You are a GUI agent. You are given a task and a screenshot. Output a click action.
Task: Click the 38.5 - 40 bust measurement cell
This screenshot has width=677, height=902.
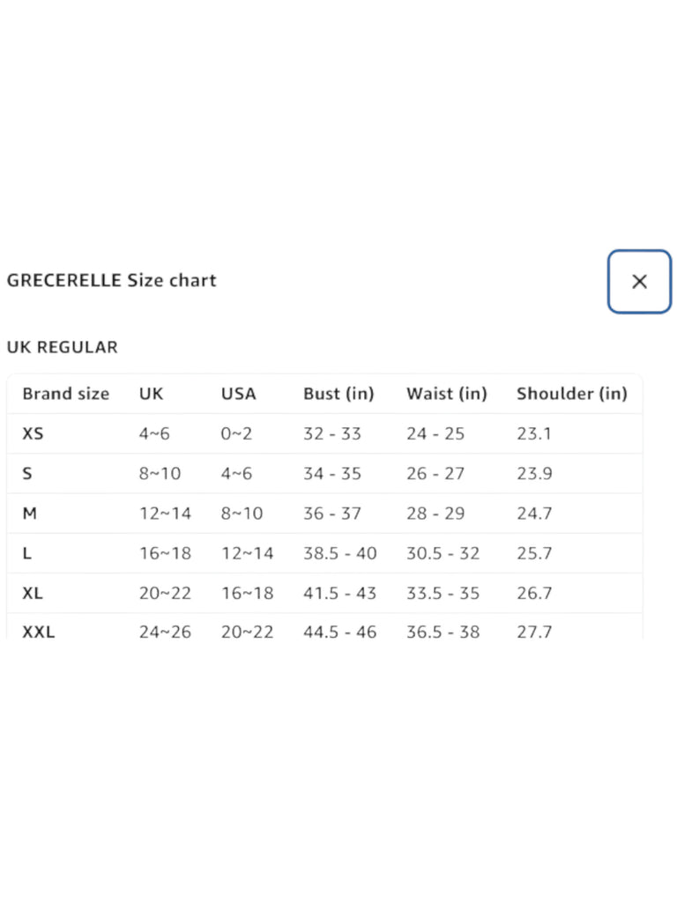click(x=339, y=553)
